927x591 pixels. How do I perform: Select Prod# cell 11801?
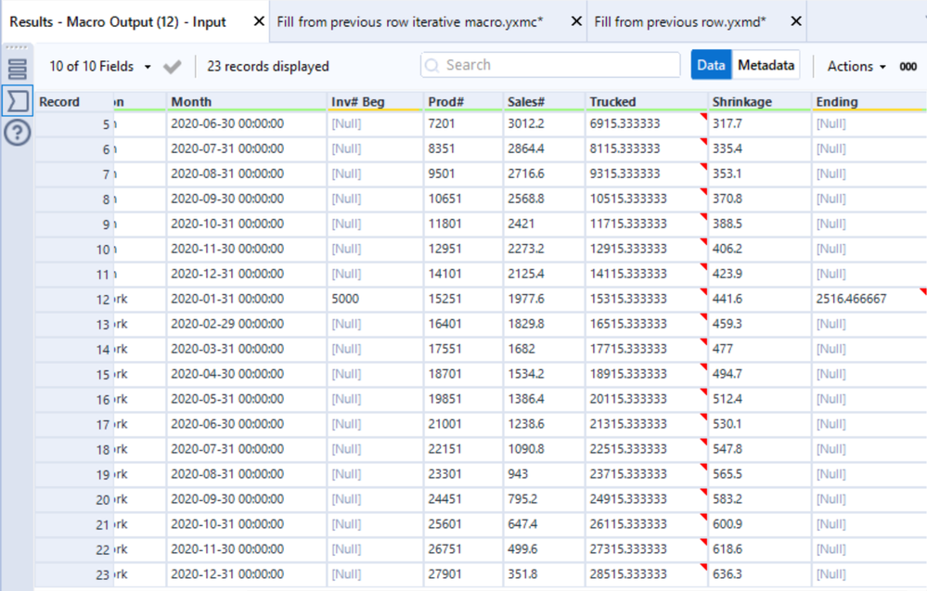point(463,224)
